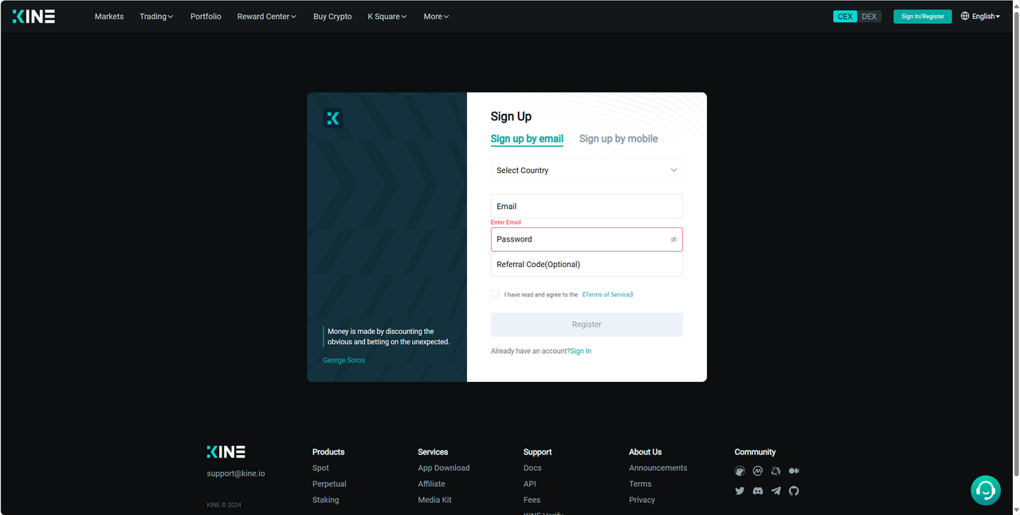Open the live support headset chat
This screenshot has height=515, width=1020.
[x=986, y=490]
